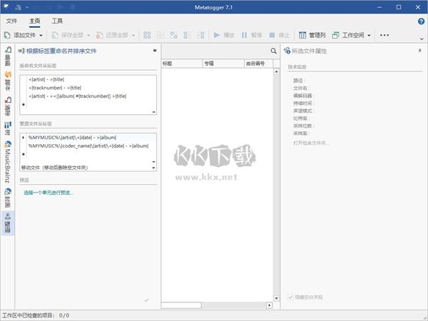Screen dimensions: 428x321
Task: Open the 封面 cover art side tab
Action: tap(8, 198)
